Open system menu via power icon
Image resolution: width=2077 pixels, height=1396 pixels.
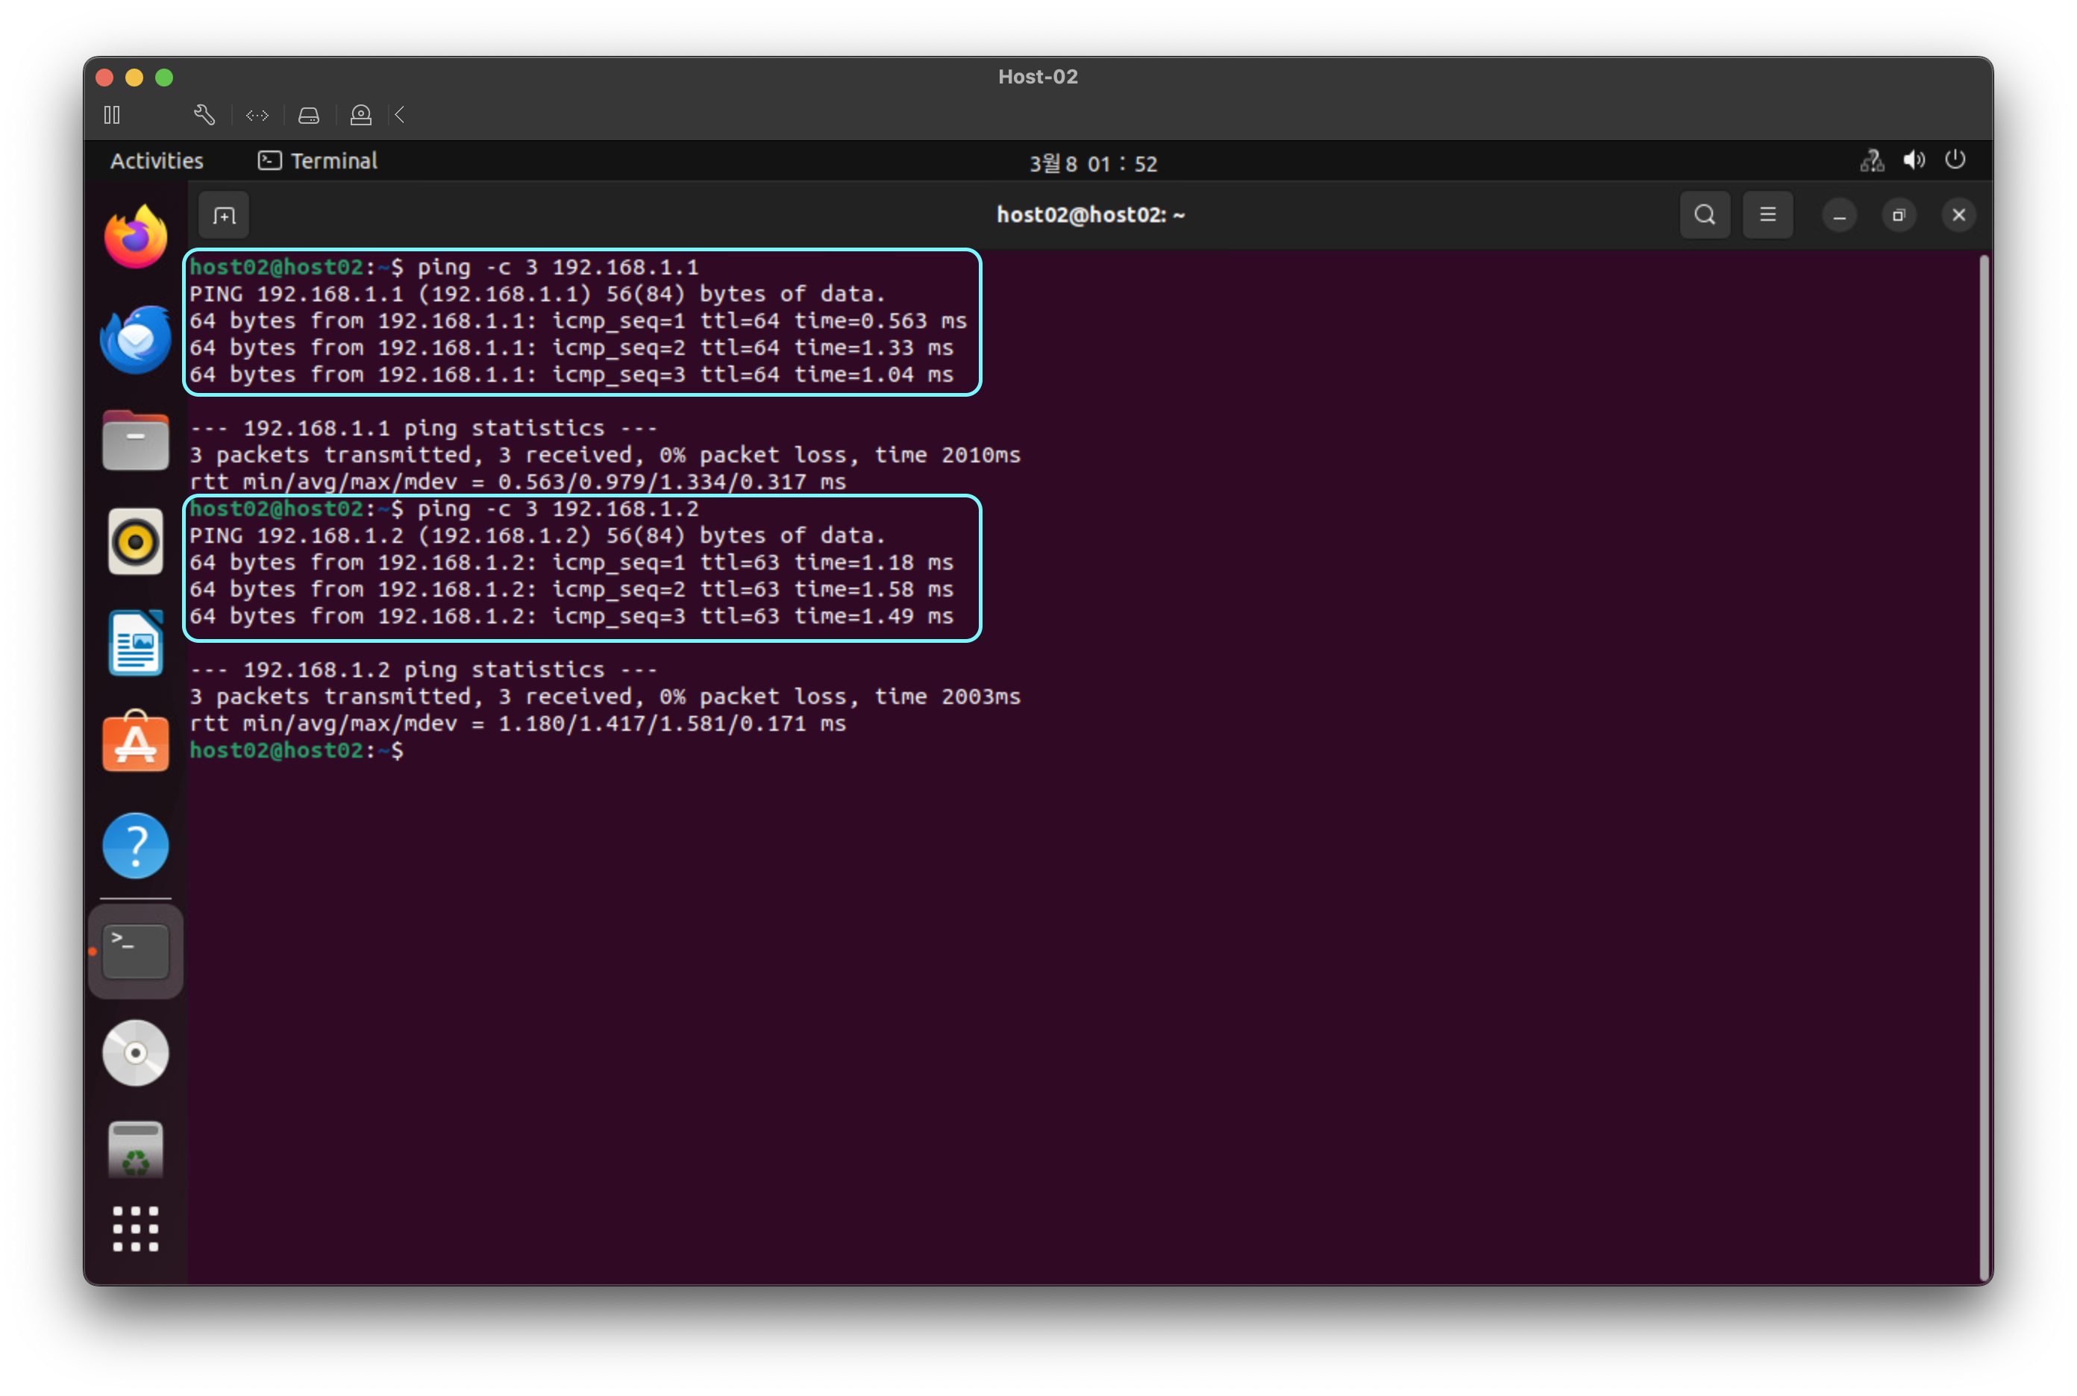click(1955, 160)
